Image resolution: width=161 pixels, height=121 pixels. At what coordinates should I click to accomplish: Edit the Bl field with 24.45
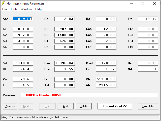click(x=23, y=69)
